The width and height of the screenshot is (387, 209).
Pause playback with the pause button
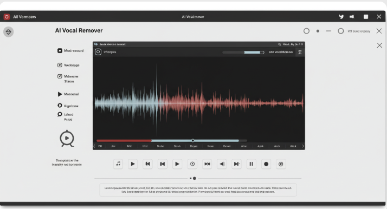tap(251, 164)
